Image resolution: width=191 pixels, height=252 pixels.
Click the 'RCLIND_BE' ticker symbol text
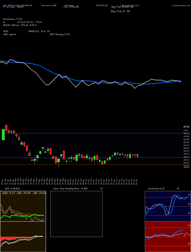tap(102, 5)
